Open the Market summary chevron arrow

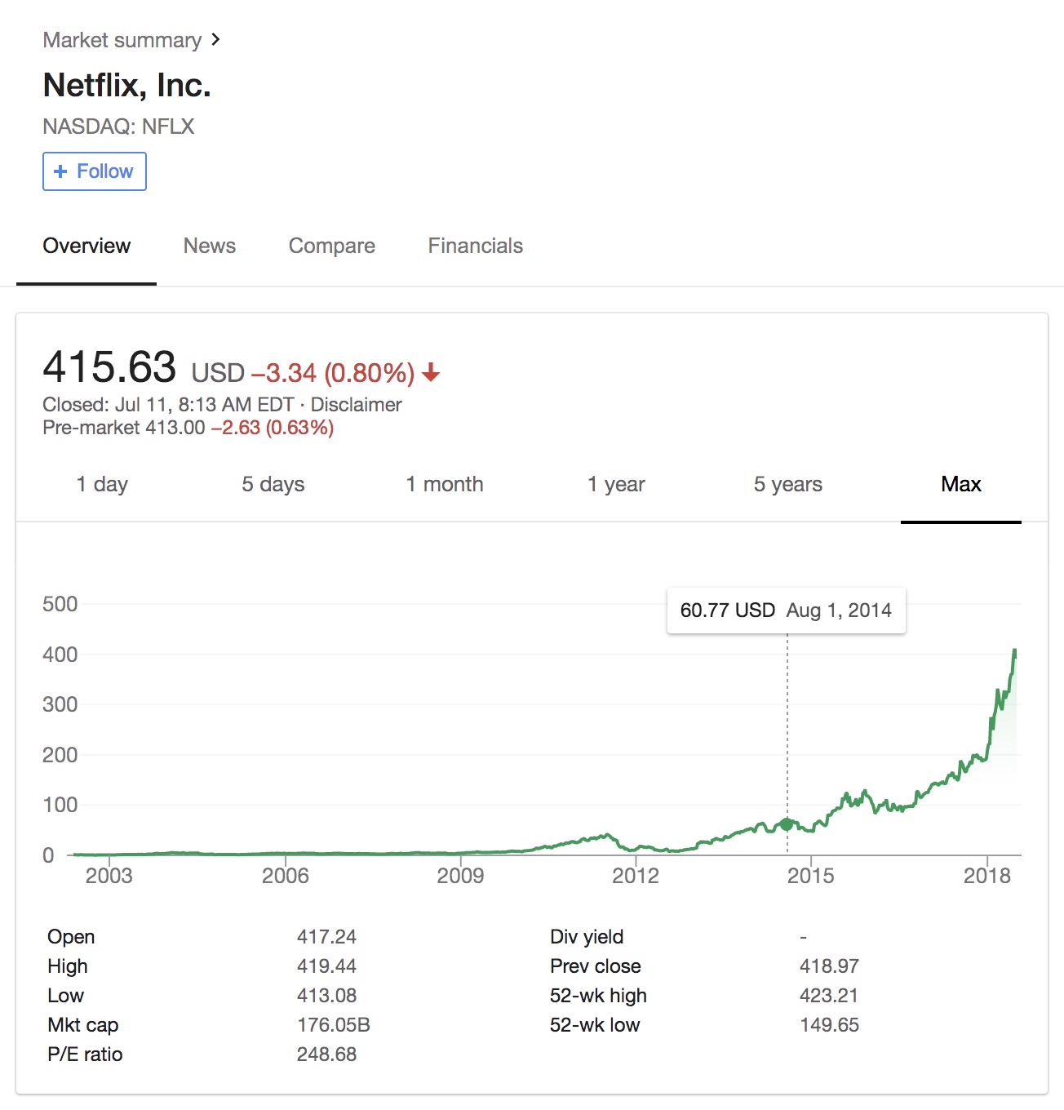point(215,39)
